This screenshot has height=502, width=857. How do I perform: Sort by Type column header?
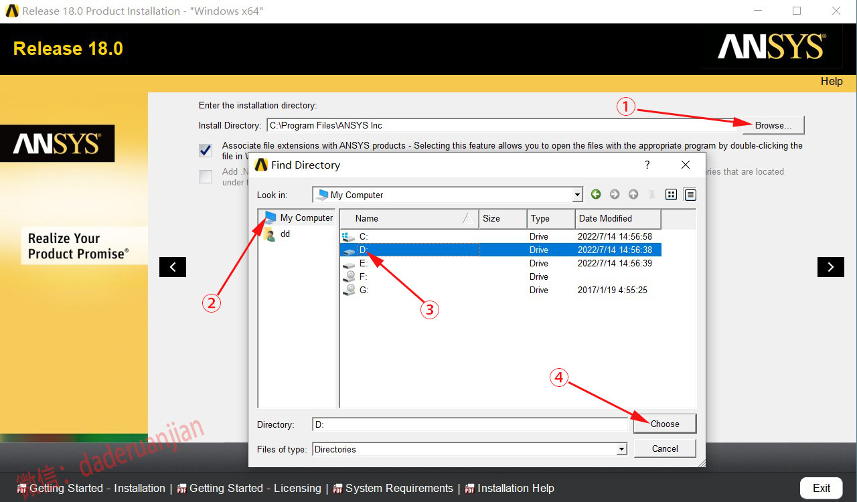pyautogui.click(x=550, y=218)
